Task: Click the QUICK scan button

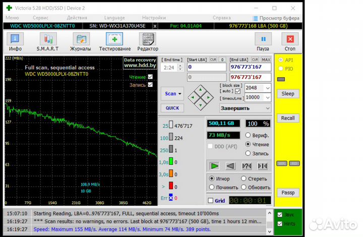Action: point(172,108)
